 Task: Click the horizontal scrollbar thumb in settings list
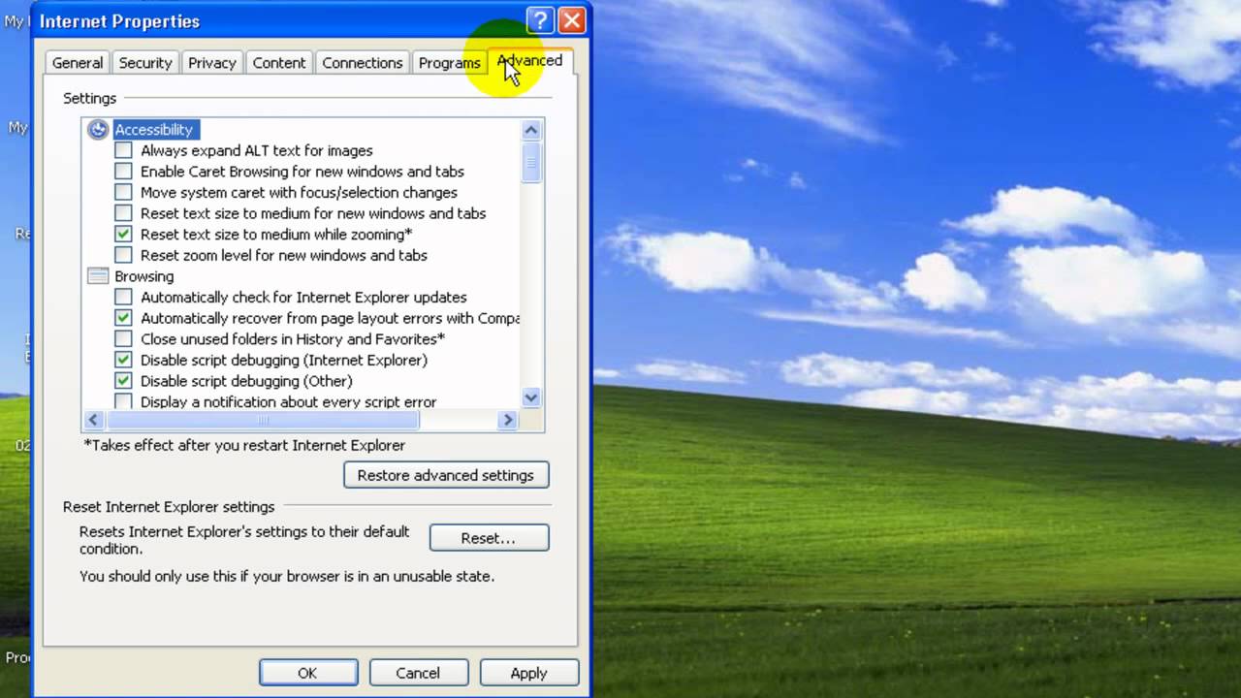263,420
